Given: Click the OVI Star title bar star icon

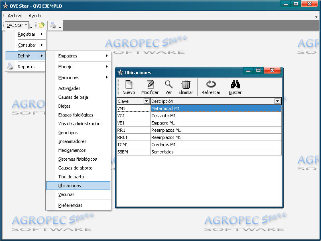Looking at the screenshot, I should click(x=5, y=6).
